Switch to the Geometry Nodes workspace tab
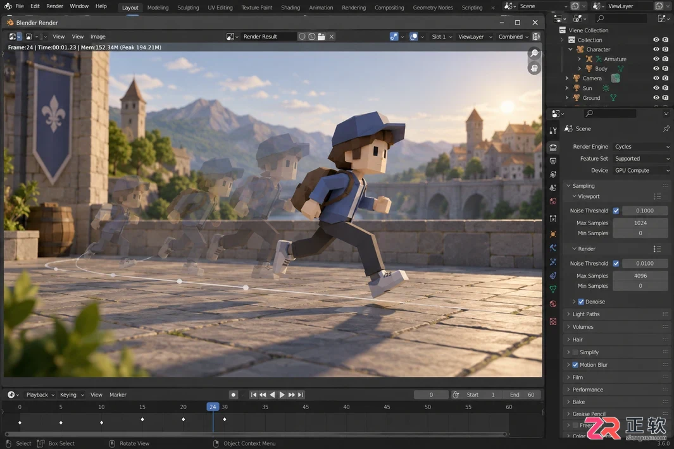Screen dimensions: 674x449 tap(433, 8)
